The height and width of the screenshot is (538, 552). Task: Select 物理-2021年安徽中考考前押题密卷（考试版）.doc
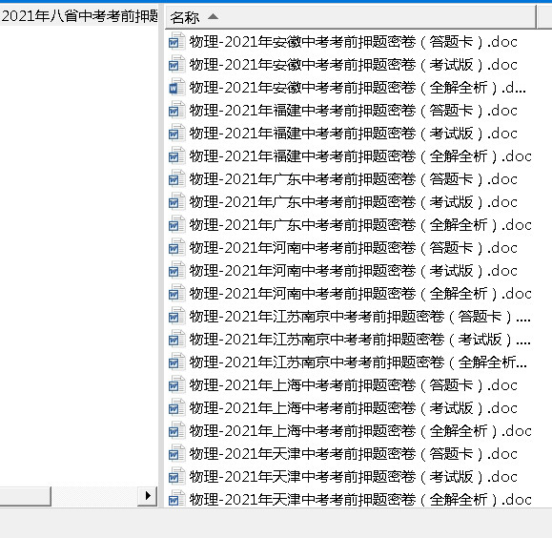(x=354, y=65)
